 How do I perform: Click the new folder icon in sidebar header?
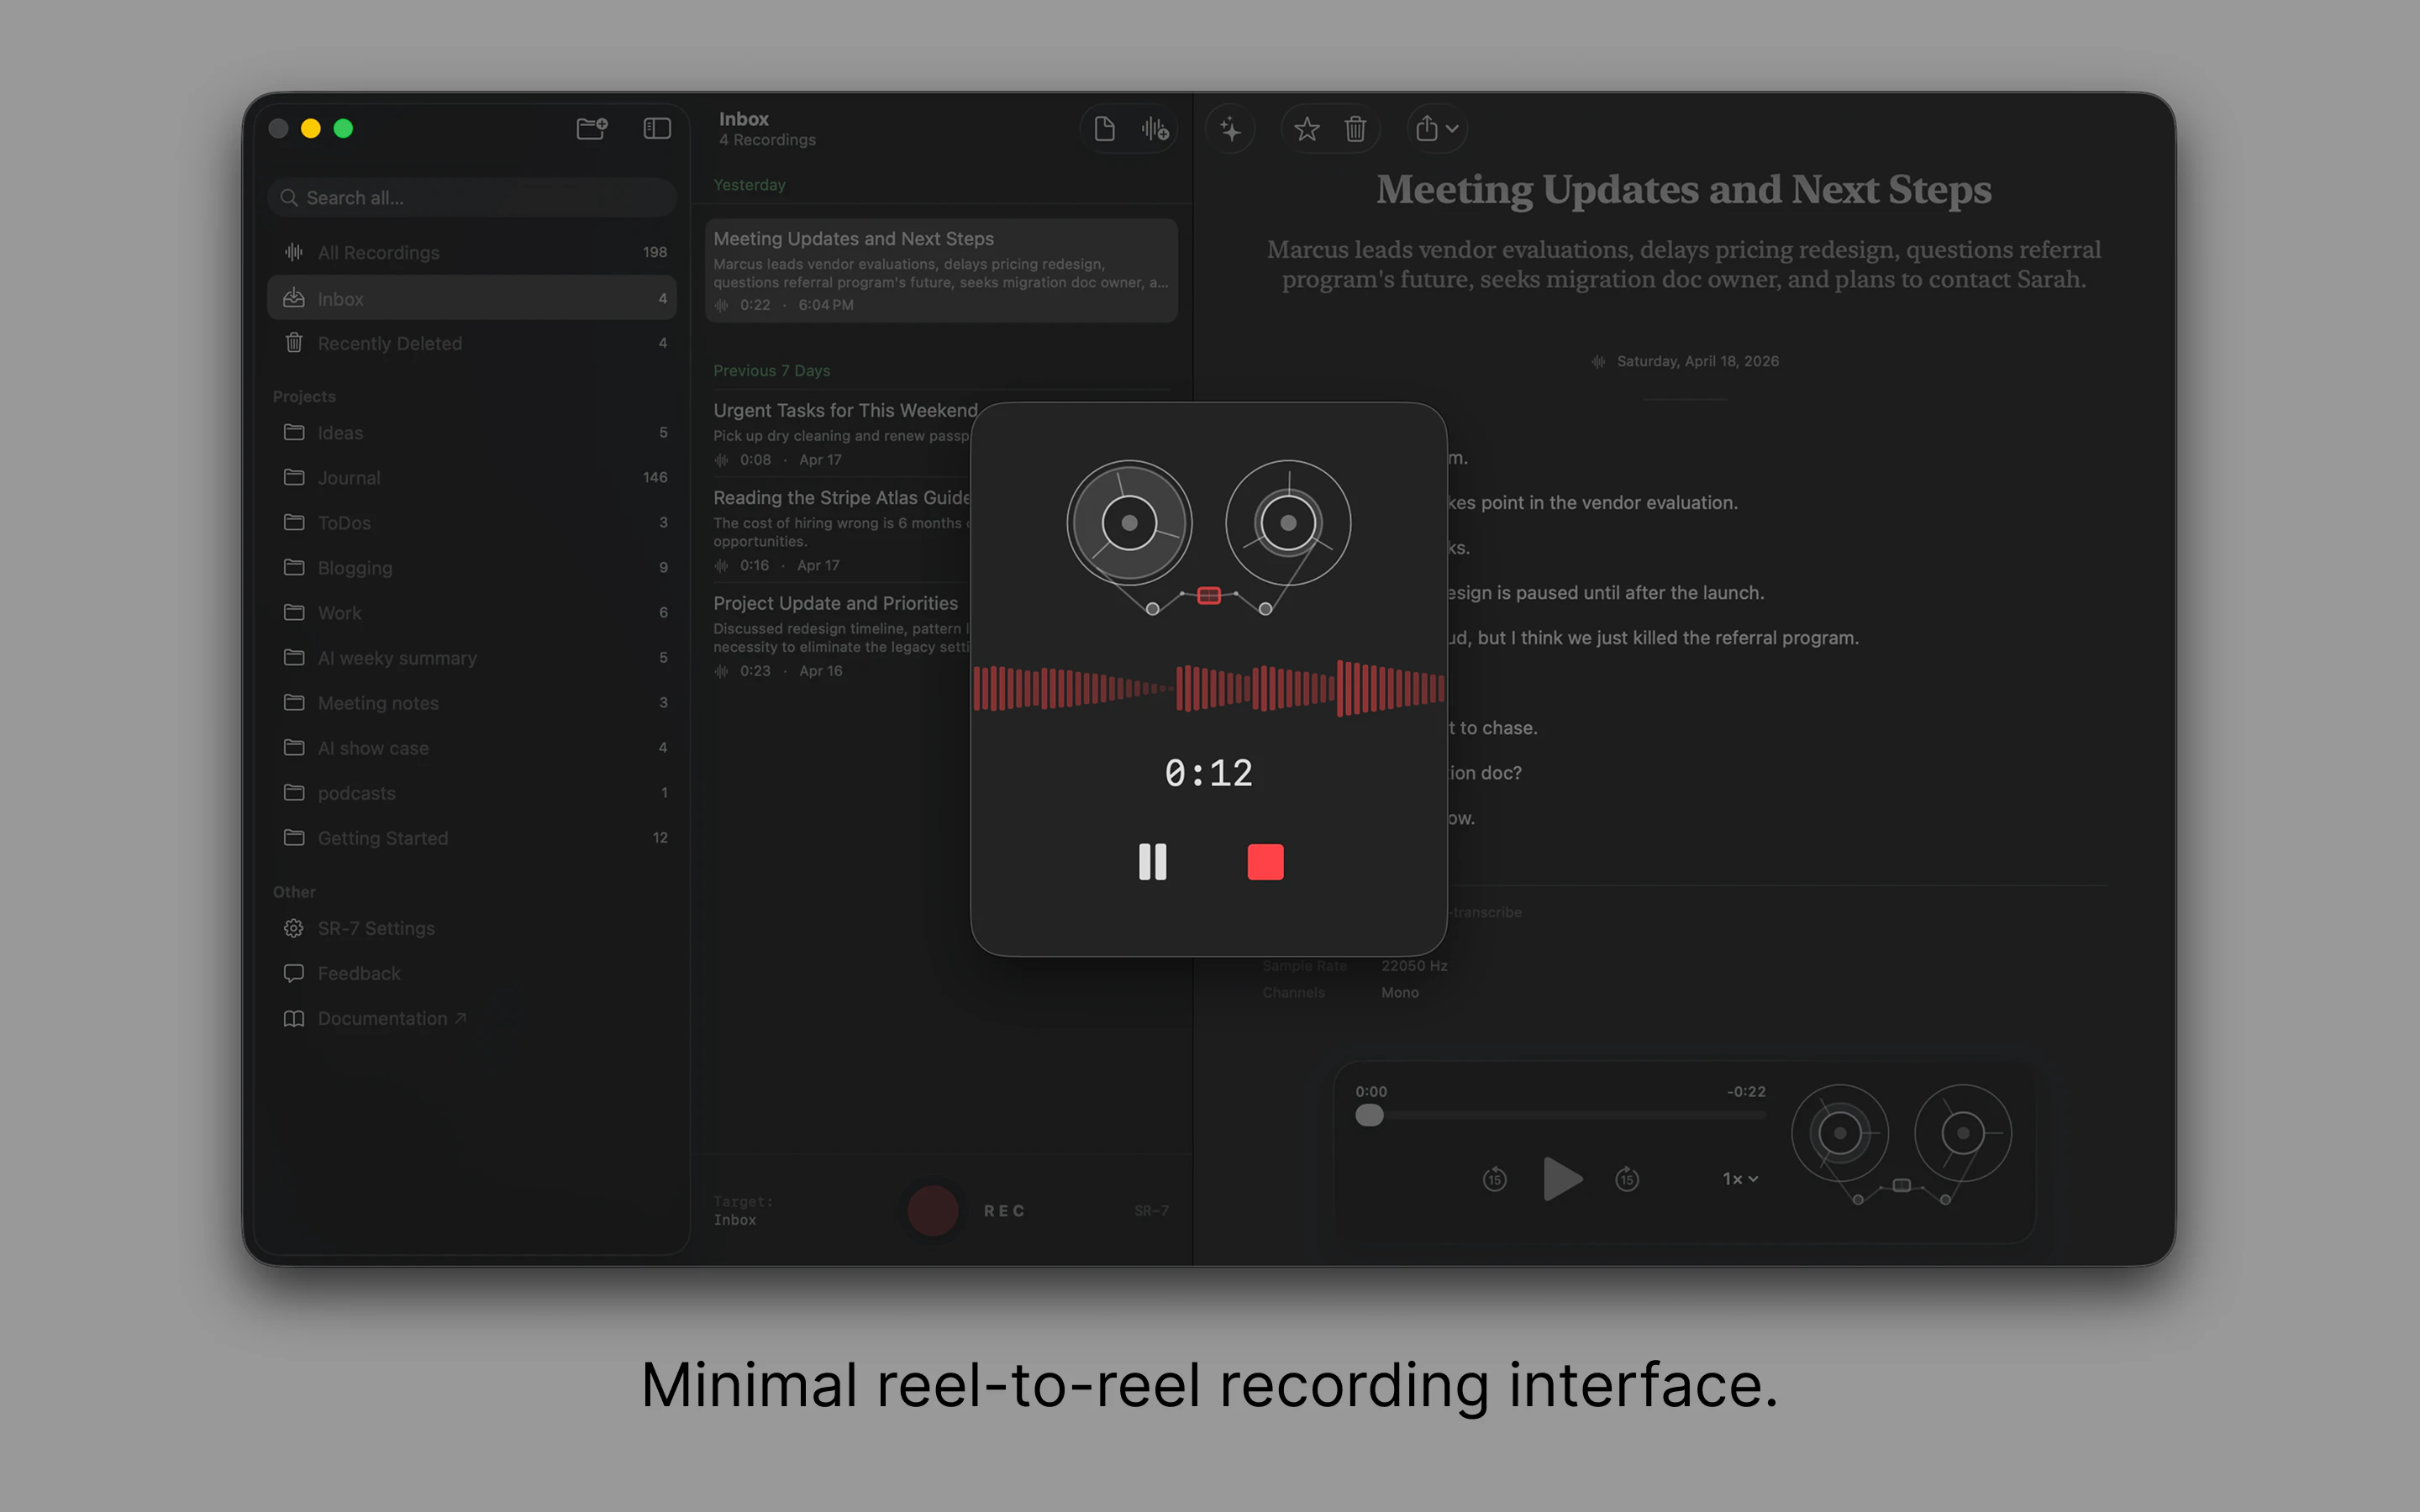pyautogui.click(x=592, y=128)
